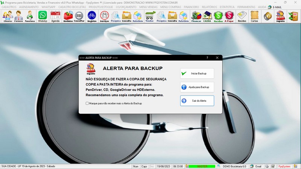301x169 pixels.
Task: Open the Fornece suppliers icon
Action: click(18, 17)
